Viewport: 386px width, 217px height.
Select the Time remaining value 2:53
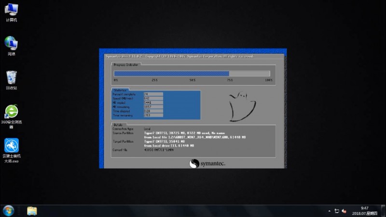pyautogui.click(x=153, y=115)
